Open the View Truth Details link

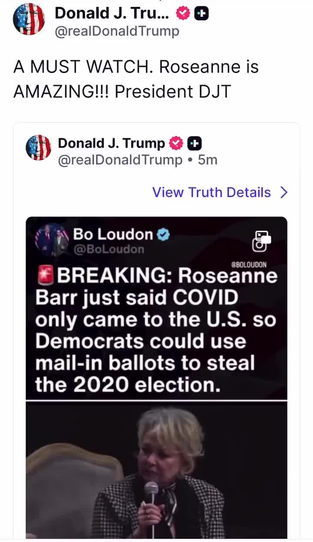pos(211,192)
